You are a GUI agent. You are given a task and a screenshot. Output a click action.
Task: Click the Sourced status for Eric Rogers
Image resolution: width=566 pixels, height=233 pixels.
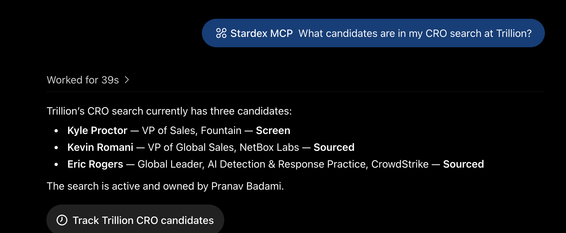click(x=463, y=164)
